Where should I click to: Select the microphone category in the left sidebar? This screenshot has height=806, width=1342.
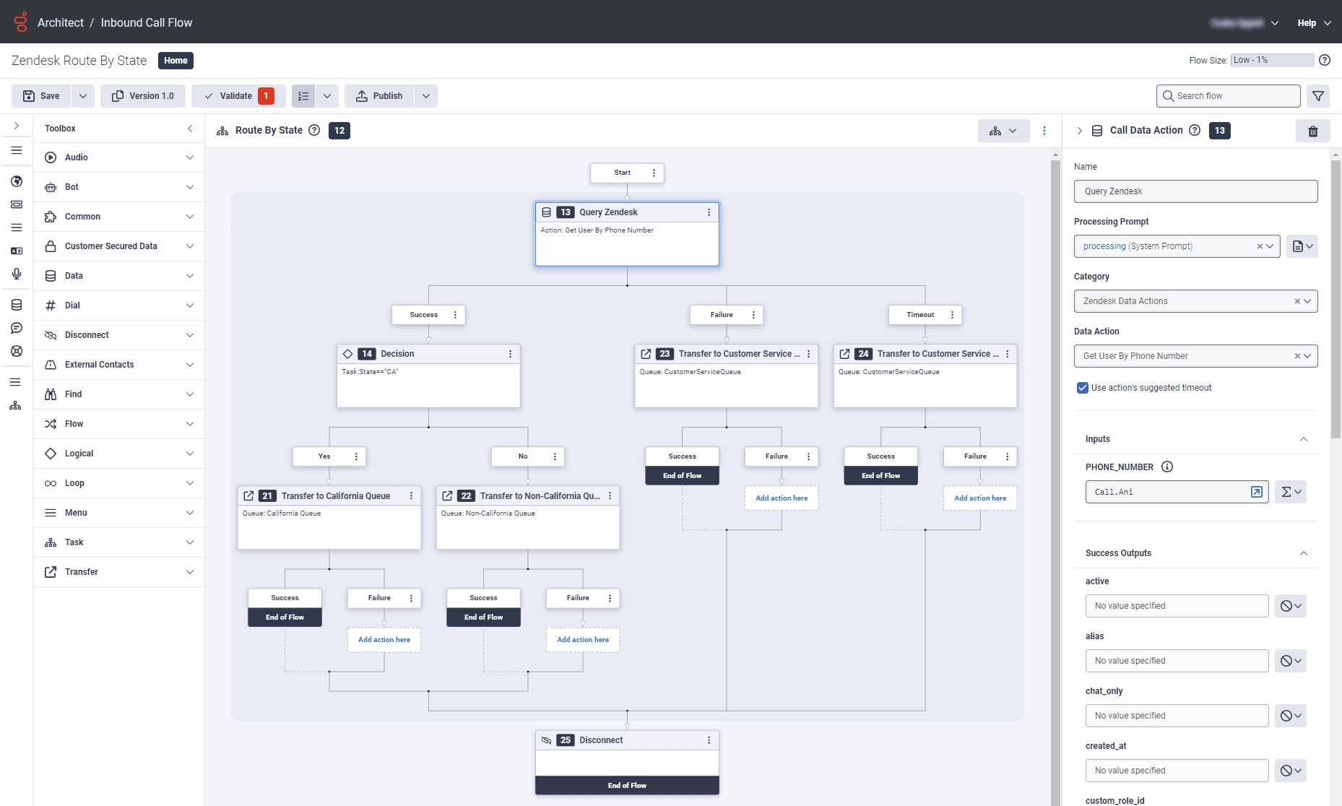click(x=16, y=274)
